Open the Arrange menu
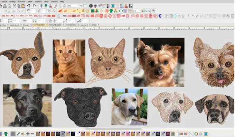 coord(12,1)
